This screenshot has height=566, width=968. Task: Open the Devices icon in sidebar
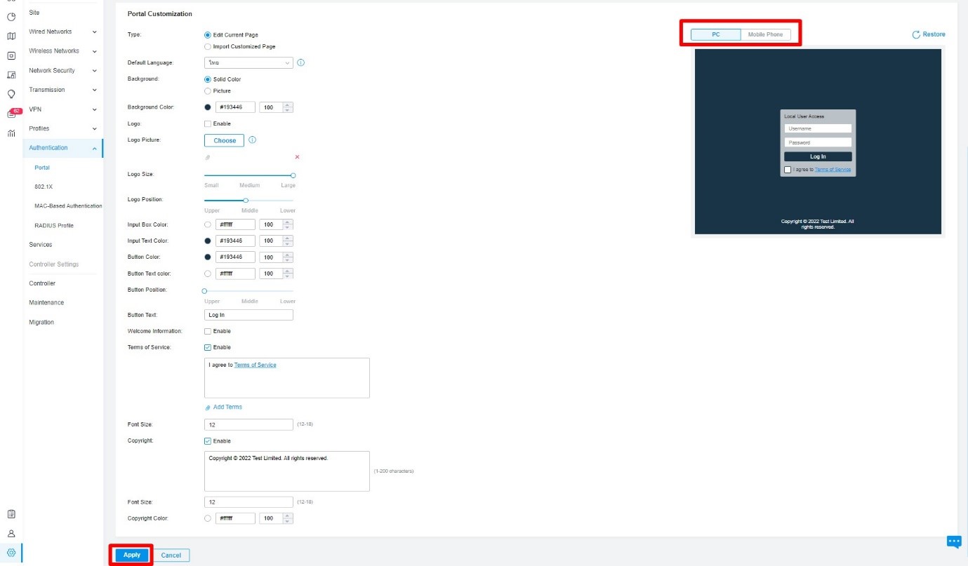[x=11, y=55]
